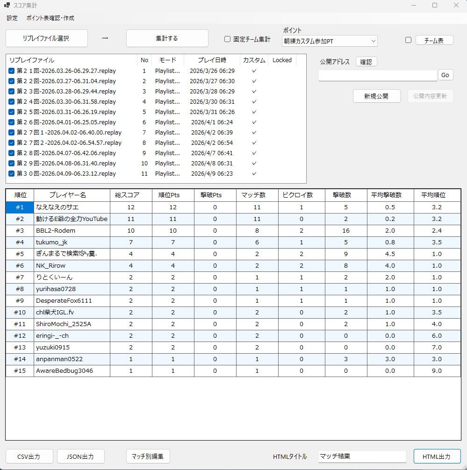Select player name BBL2-Rodem
Image resolution: width=467 pixels, height=470 pixels.
[56, 231]
